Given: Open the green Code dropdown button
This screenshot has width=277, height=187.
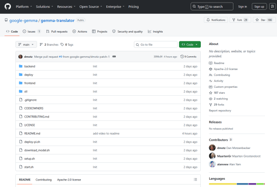Looking at the screenshot, I should [190, 44].
